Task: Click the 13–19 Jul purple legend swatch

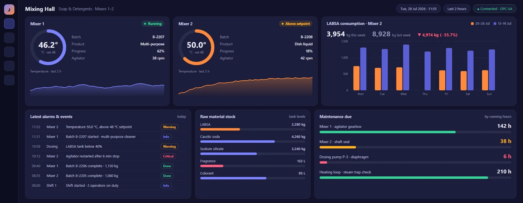Action: pyautogui.click(x=495, y=24)
